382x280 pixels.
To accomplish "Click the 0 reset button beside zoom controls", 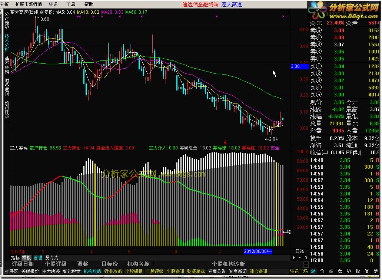I will click(x=306, y=257).
